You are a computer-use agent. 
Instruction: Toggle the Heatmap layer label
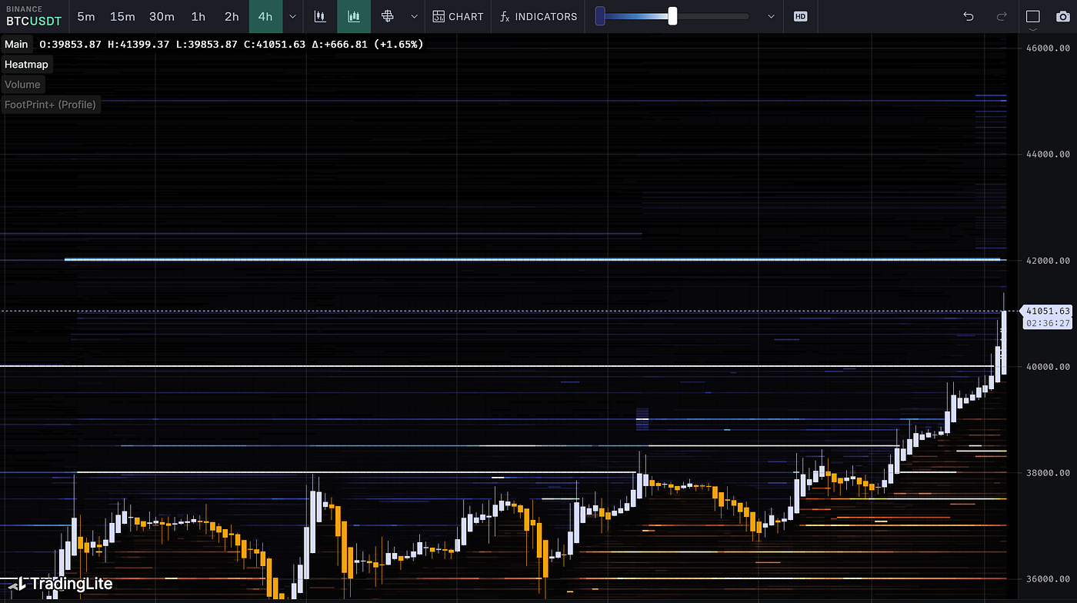pos(26,65)
